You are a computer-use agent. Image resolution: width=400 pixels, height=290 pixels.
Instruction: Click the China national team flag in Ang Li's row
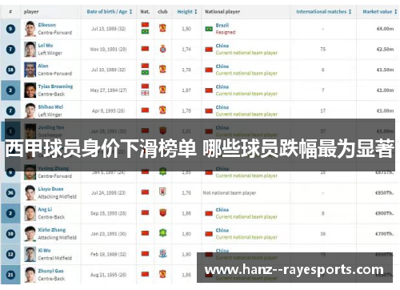[209, 213]
